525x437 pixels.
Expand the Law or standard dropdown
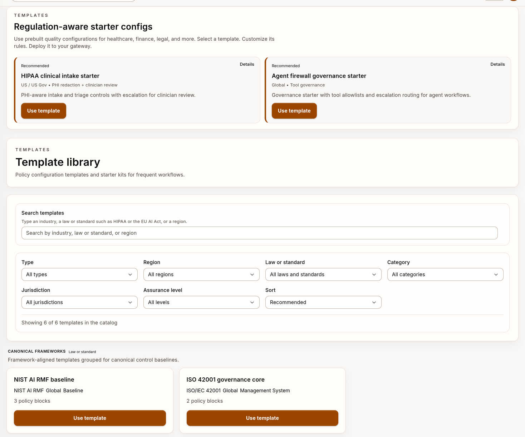323,274
